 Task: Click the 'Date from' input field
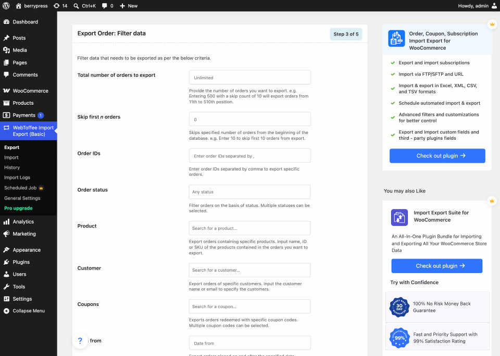click(x=249, y=343)
